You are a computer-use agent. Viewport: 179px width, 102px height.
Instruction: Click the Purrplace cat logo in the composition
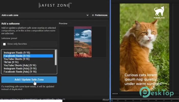(x=159, y=12)
